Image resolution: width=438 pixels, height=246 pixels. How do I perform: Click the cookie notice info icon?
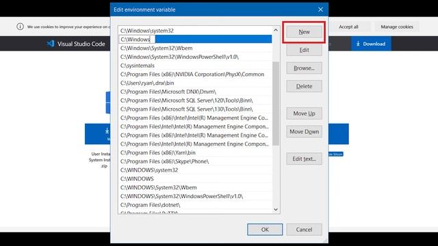[x=20, y=27]
